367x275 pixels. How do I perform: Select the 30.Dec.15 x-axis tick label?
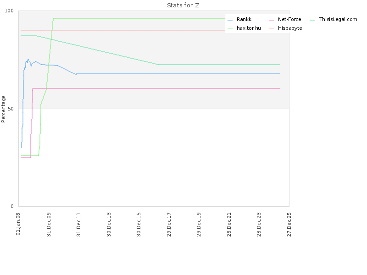coord(139,224)
